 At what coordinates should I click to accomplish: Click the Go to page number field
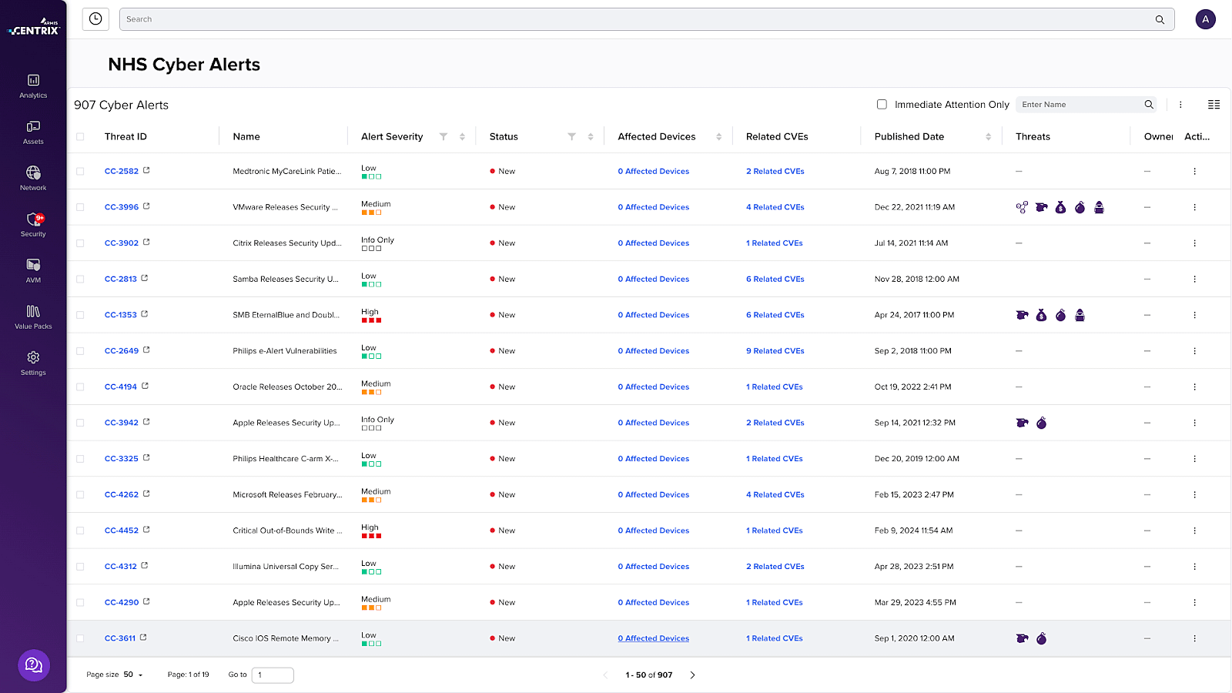click(x=273, y=675)
